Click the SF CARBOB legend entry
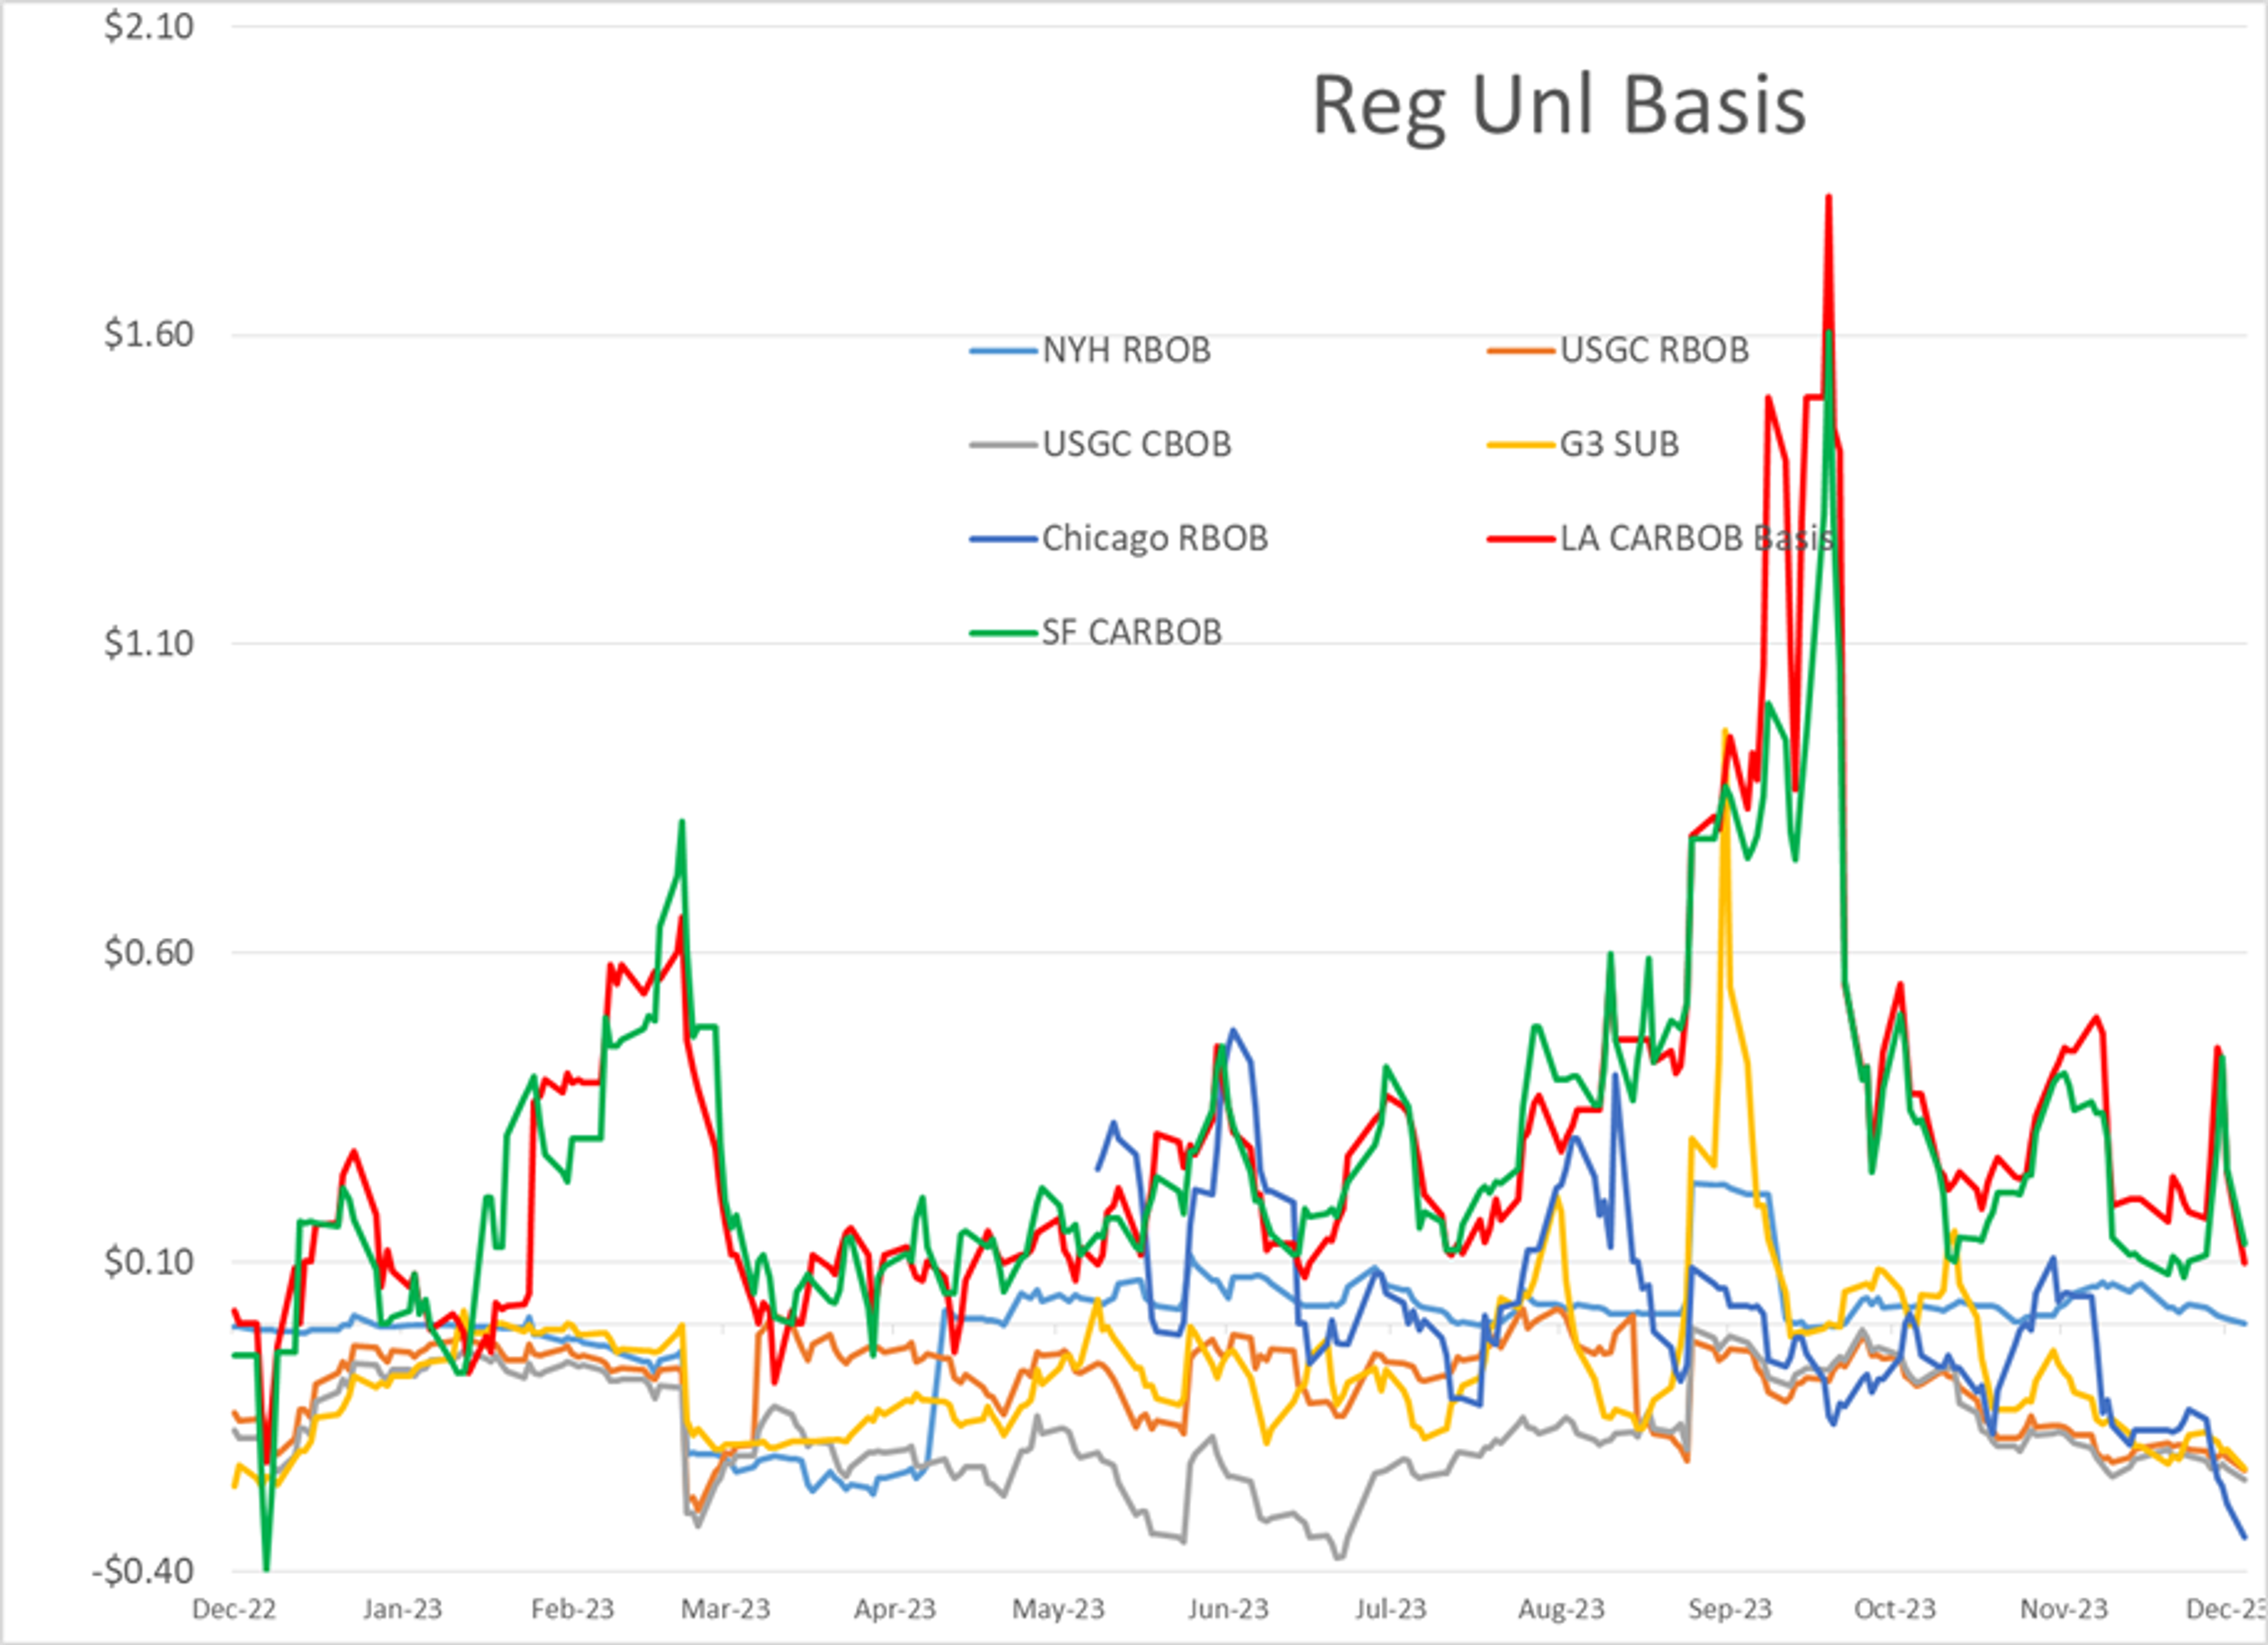Viewport: 2268px width, 1645px height. [x=1095, y=632]
